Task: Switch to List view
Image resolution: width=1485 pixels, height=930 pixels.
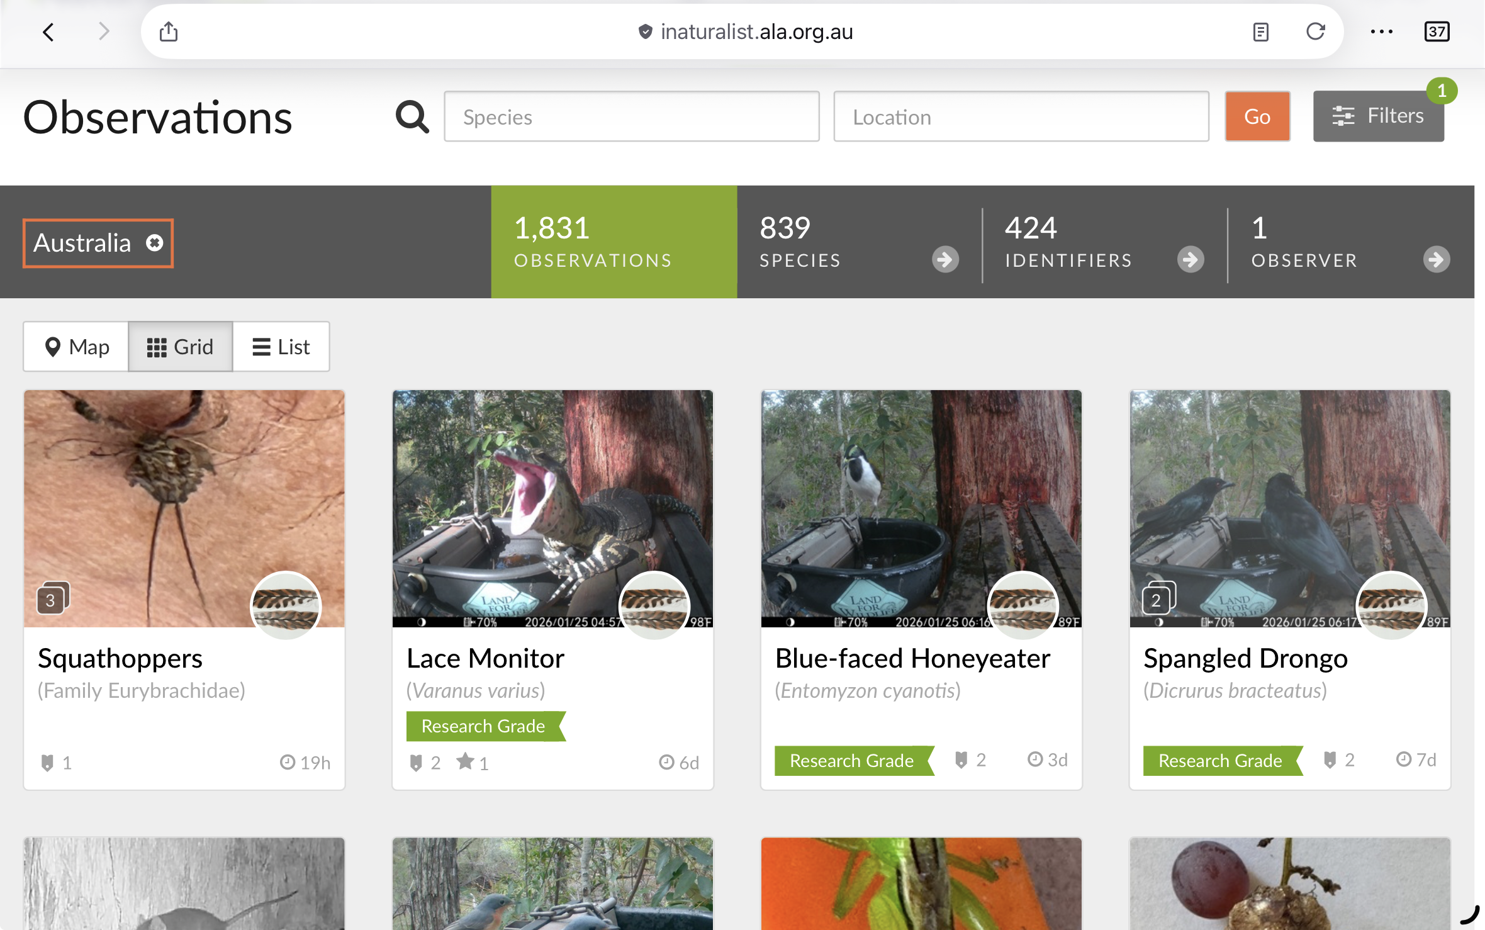Action: (281, 347)
